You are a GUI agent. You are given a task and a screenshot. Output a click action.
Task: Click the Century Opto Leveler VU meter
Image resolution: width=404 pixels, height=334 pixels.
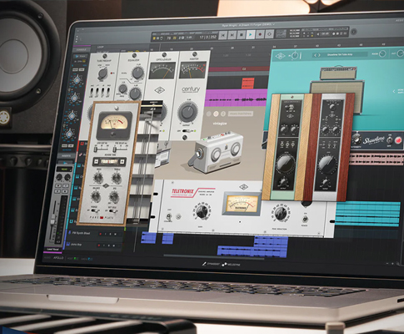point(162,70)
